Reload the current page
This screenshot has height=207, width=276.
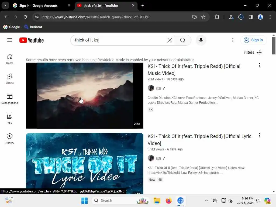click(x=25, y=17)
